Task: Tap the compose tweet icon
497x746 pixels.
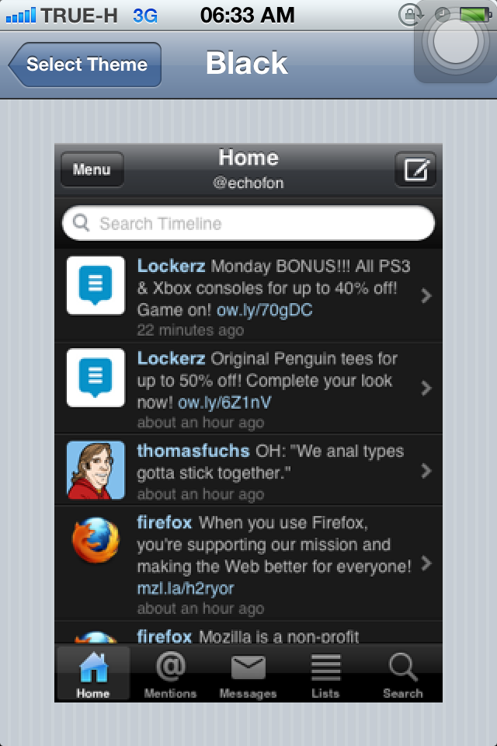Action: pyautogui.click(x=415, y=169)
